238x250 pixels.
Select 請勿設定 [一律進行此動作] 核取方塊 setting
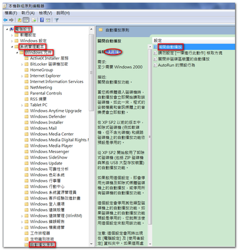coord(190,53)
